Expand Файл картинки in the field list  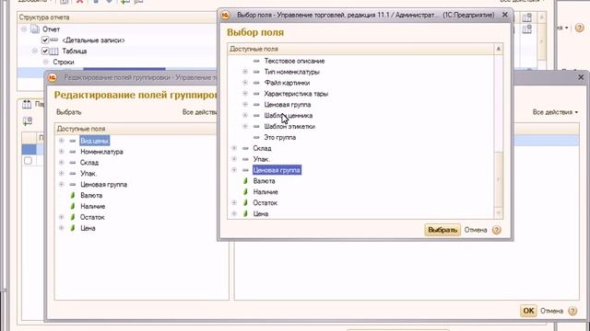coord(245,83)
